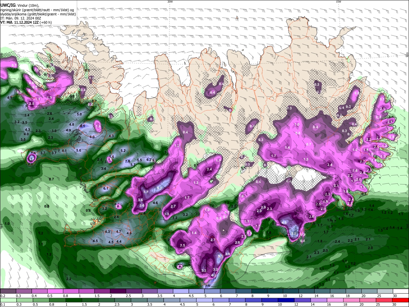Image resolution: width=409 pixels, height=307 pixels.
Task: Click bright red lower legend swatch after 30
Action: click(401, 300)
